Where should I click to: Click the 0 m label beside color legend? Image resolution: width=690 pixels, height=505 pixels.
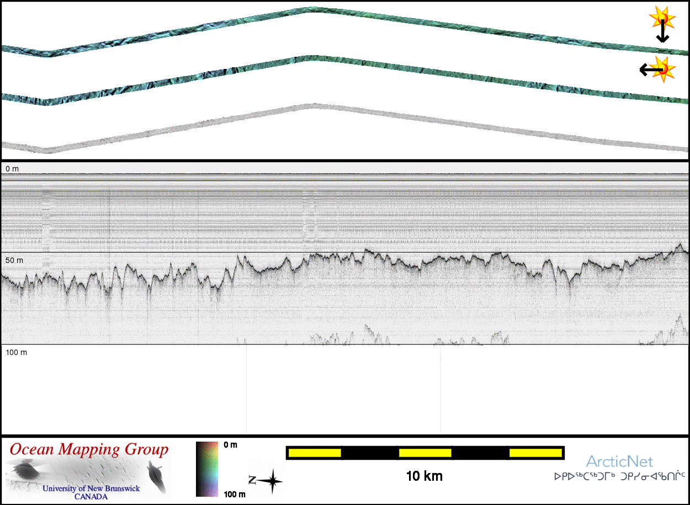[x=230, y=445]
